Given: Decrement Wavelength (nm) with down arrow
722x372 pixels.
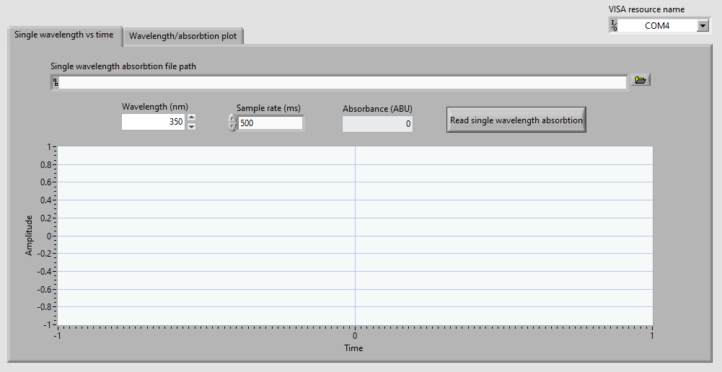Looking at the screenshot, I should point(192,126).
